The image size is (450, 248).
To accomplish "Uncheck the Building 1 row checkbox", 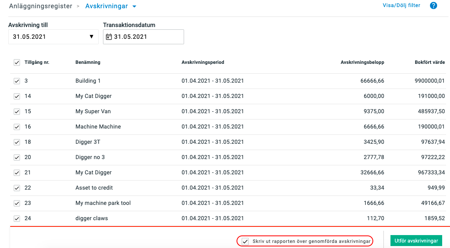I will click(17, 81).
